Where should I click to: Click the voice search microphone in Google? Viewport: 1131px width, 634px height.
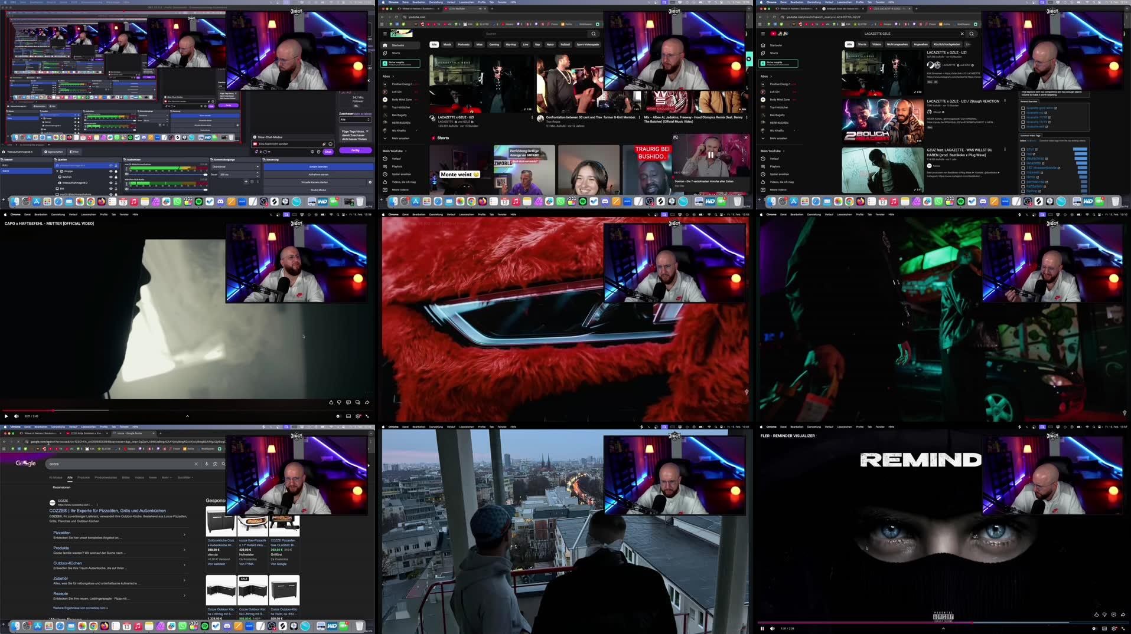[x=206, y=464]
